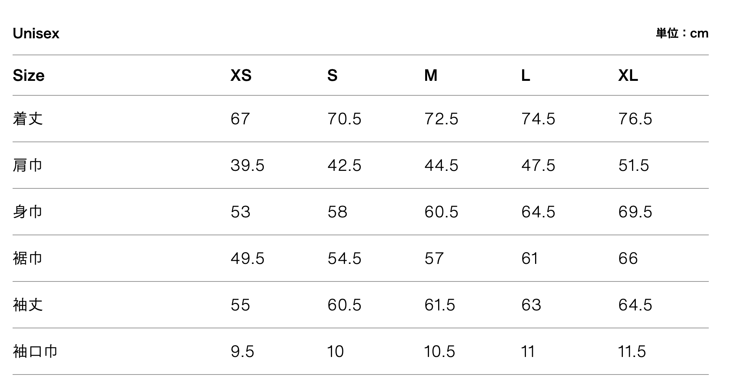Click the 肩巾 row label
The width and height of the screenshot is (729, 389).
tap(27, 165)
